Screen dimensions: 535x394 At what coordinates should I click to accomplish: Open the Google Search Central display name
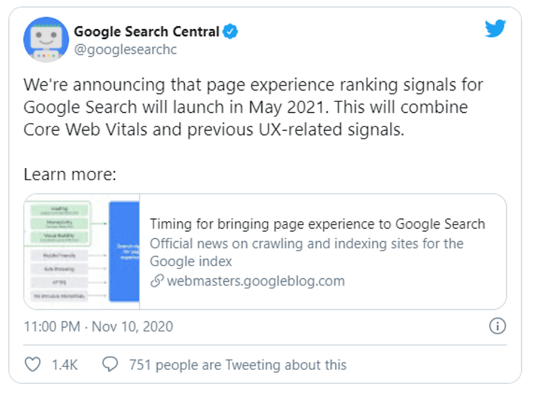[146, 32]
